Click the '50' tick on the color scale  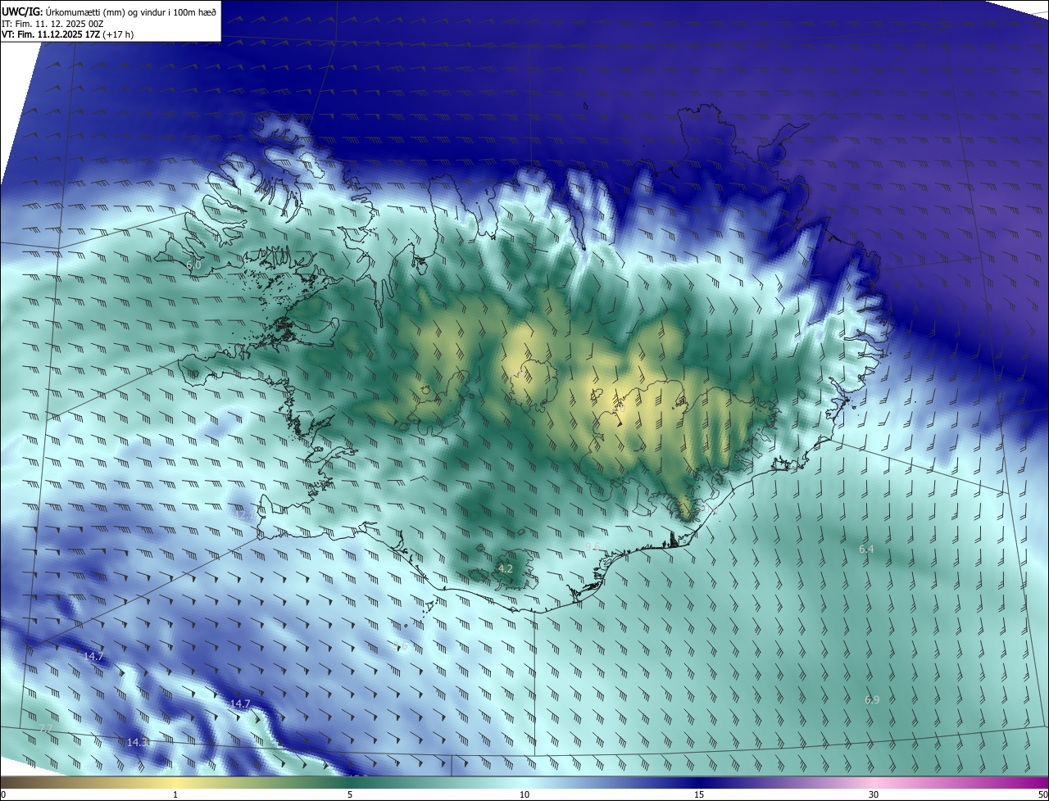click(1042, 795)
